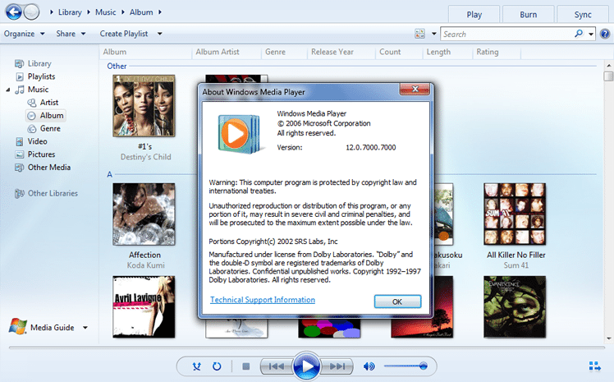Sort by Genre column header
The image size is (614, 382).
point(284,52)
